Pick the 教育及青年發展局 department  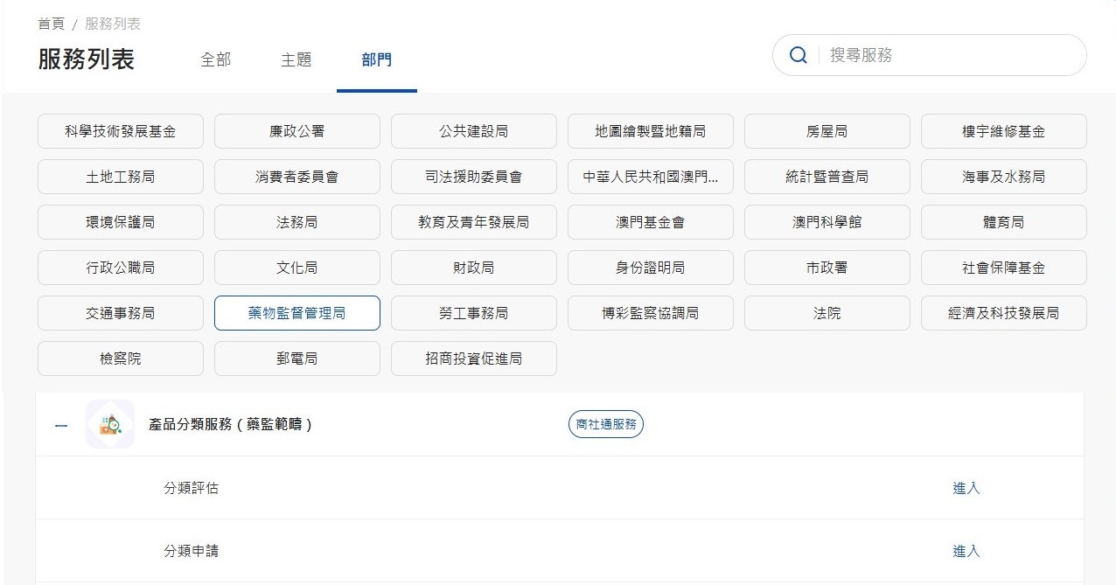click(x=473, y=222)
